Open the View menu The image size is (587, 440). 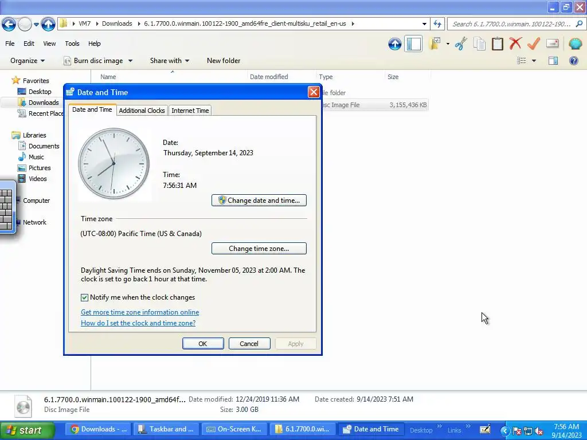tap(49, 44)
